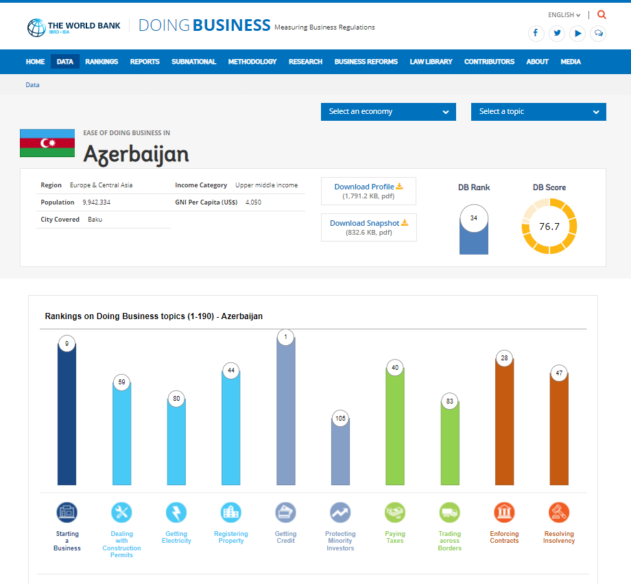Screen dimensions: 631x584
Task: Open the CONTRIBUTORS menu item
Action: 489,62
